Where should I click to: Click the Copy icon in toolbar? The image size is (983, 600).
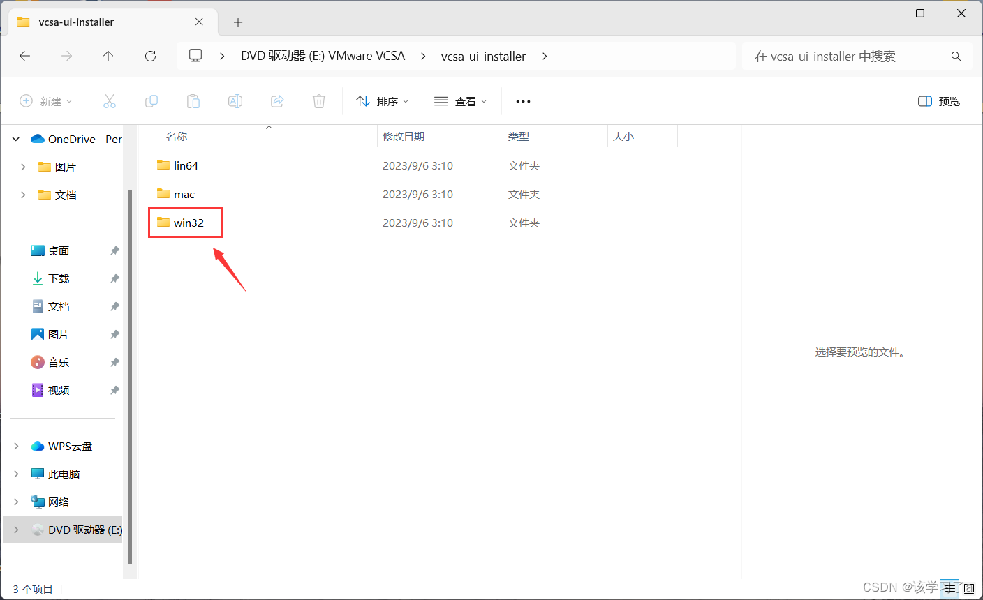(151, 101)
